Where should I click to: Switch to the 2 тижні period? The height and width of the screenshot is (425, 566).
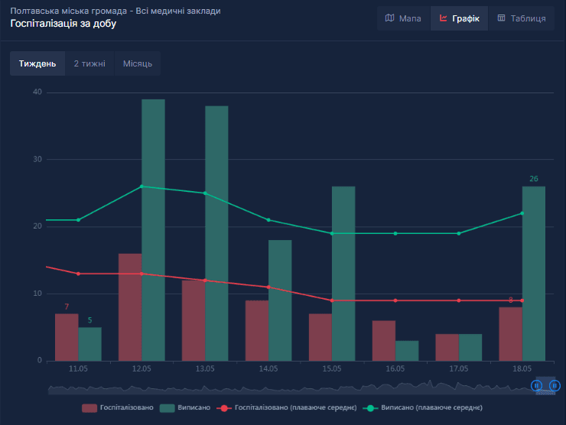click(89, 63)
